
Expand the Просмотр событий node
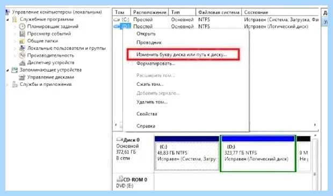(15, 34)
